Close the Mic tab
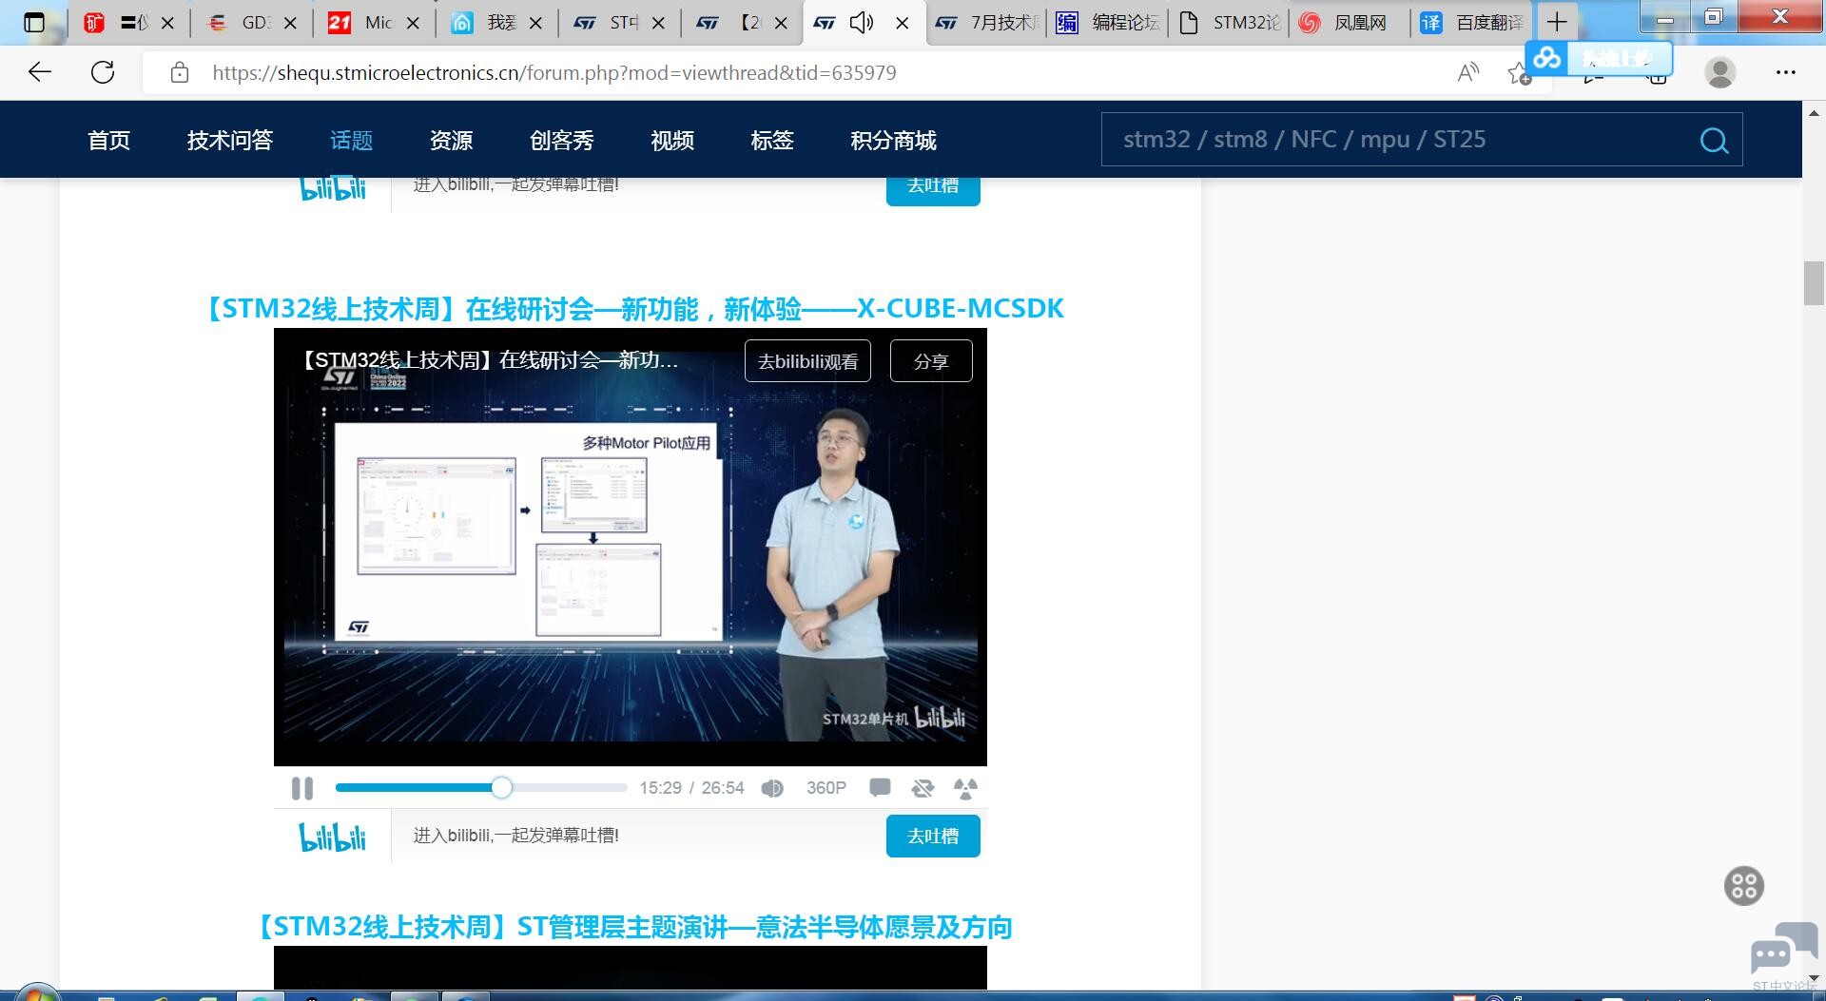 point(413,22)
